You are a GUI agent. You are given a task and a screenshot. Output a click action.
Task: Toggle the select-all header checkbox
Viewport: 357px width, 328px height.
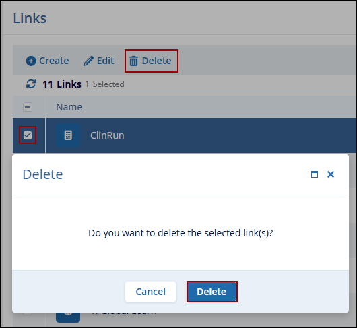(28, 107)
